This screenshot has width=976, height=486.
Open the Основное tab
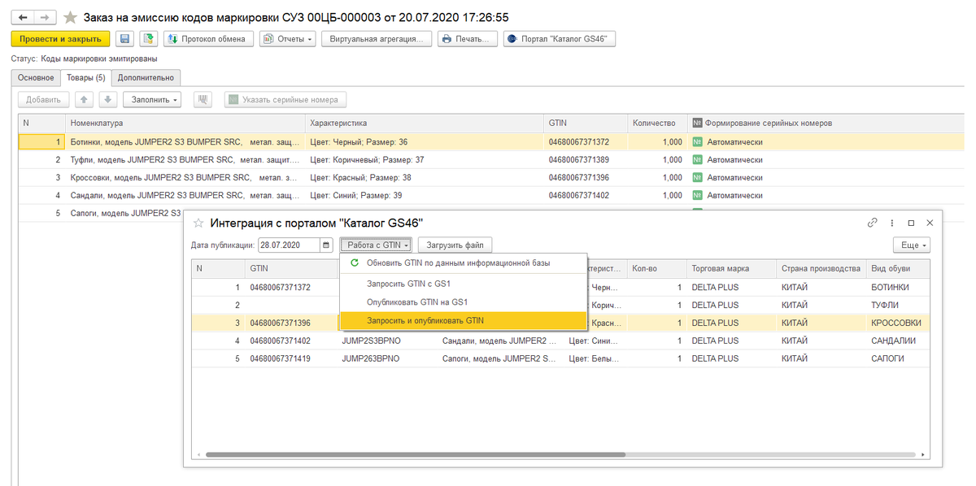36,78
